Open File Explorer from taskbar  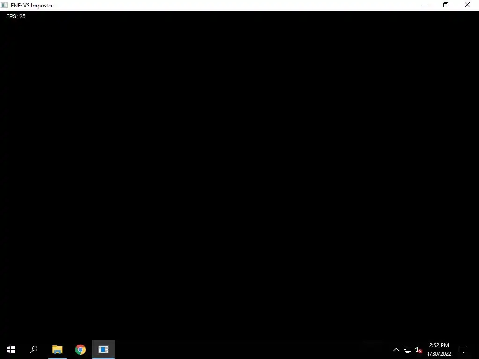tap(58, 350)
